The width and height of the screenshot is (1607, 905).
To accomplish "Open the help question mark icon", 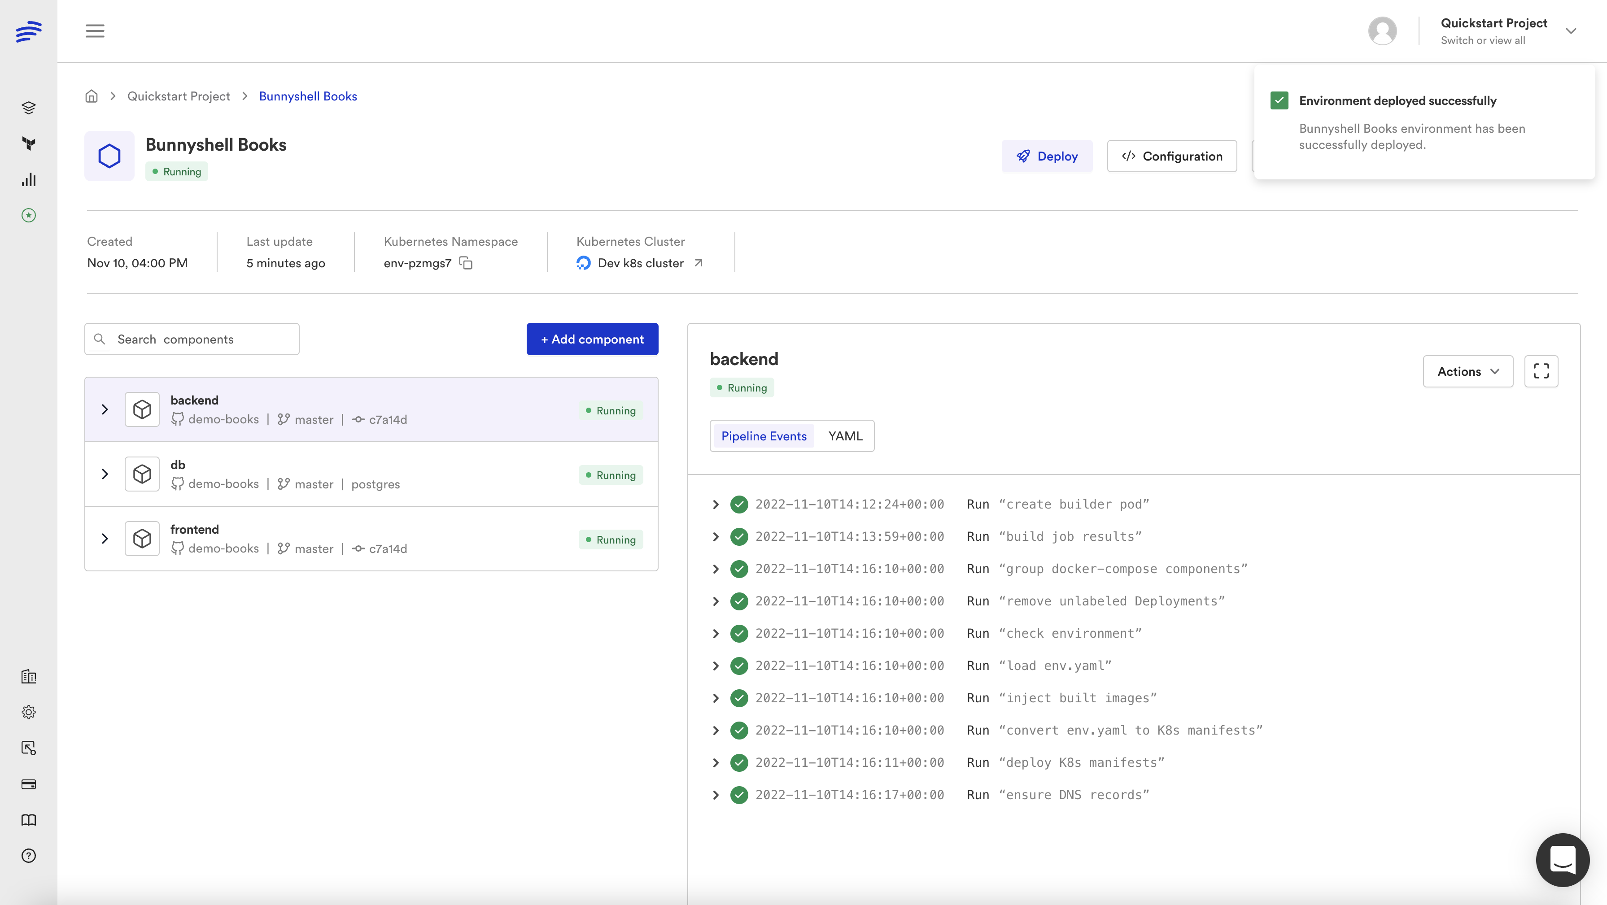I will click(29, 856).
